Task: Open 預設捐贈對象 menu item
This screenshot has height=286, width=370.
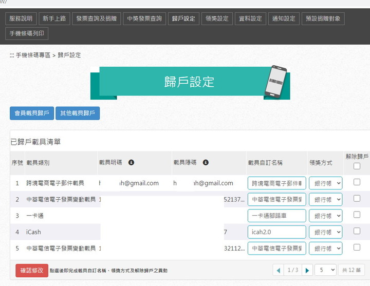Action: click(323, 18)
